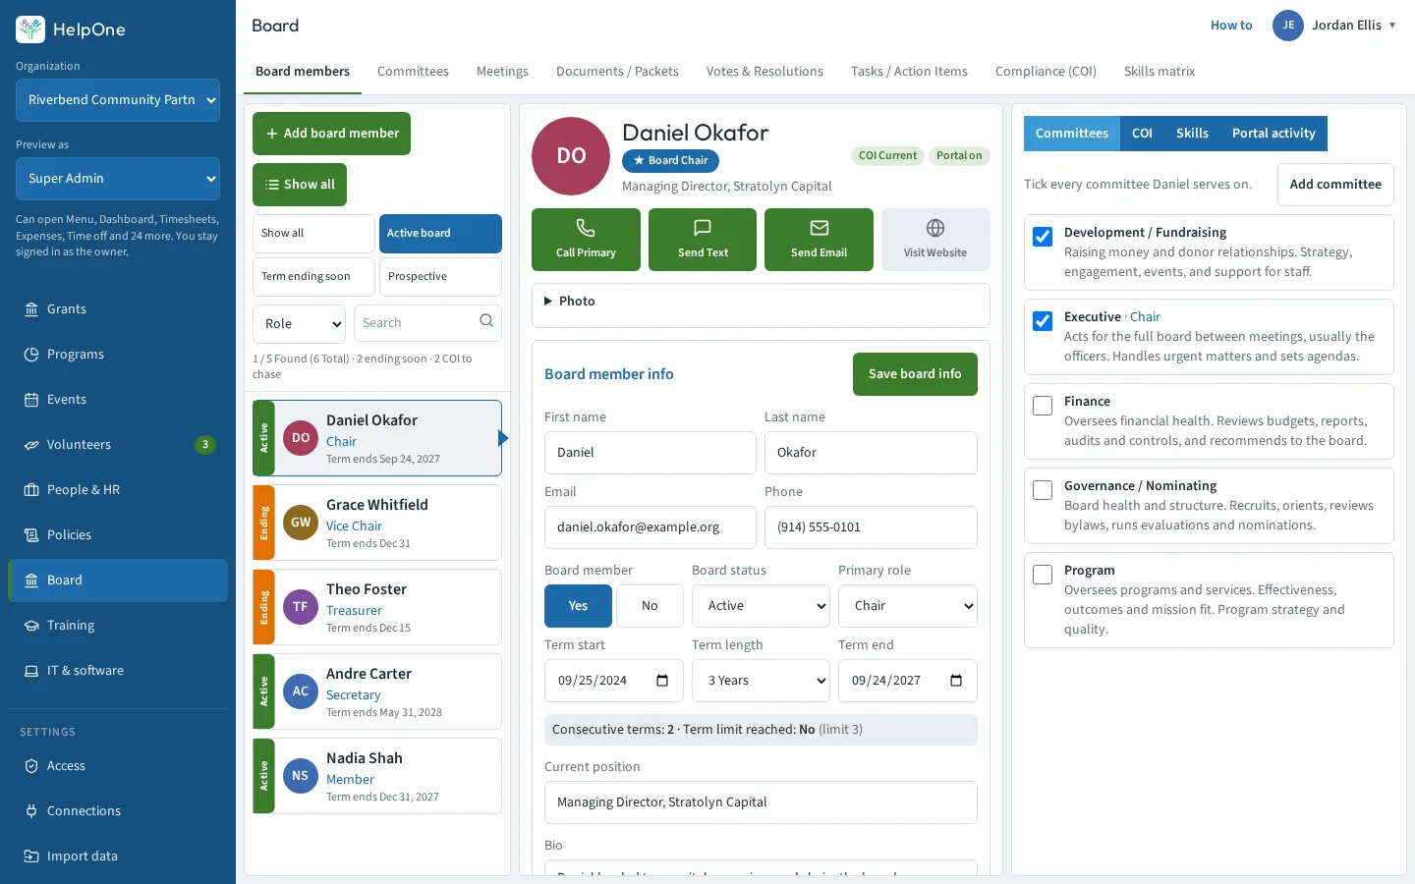The image size is (1415, 884).
Task: Open Volunteers handshake icon
Action: tap(31, 445)
